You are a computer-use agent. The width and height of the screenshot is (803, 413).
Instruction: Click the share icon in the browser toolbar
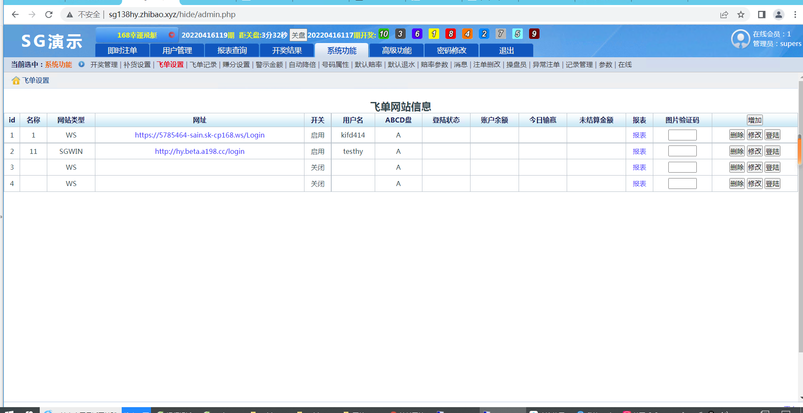[x=724, y=14]
